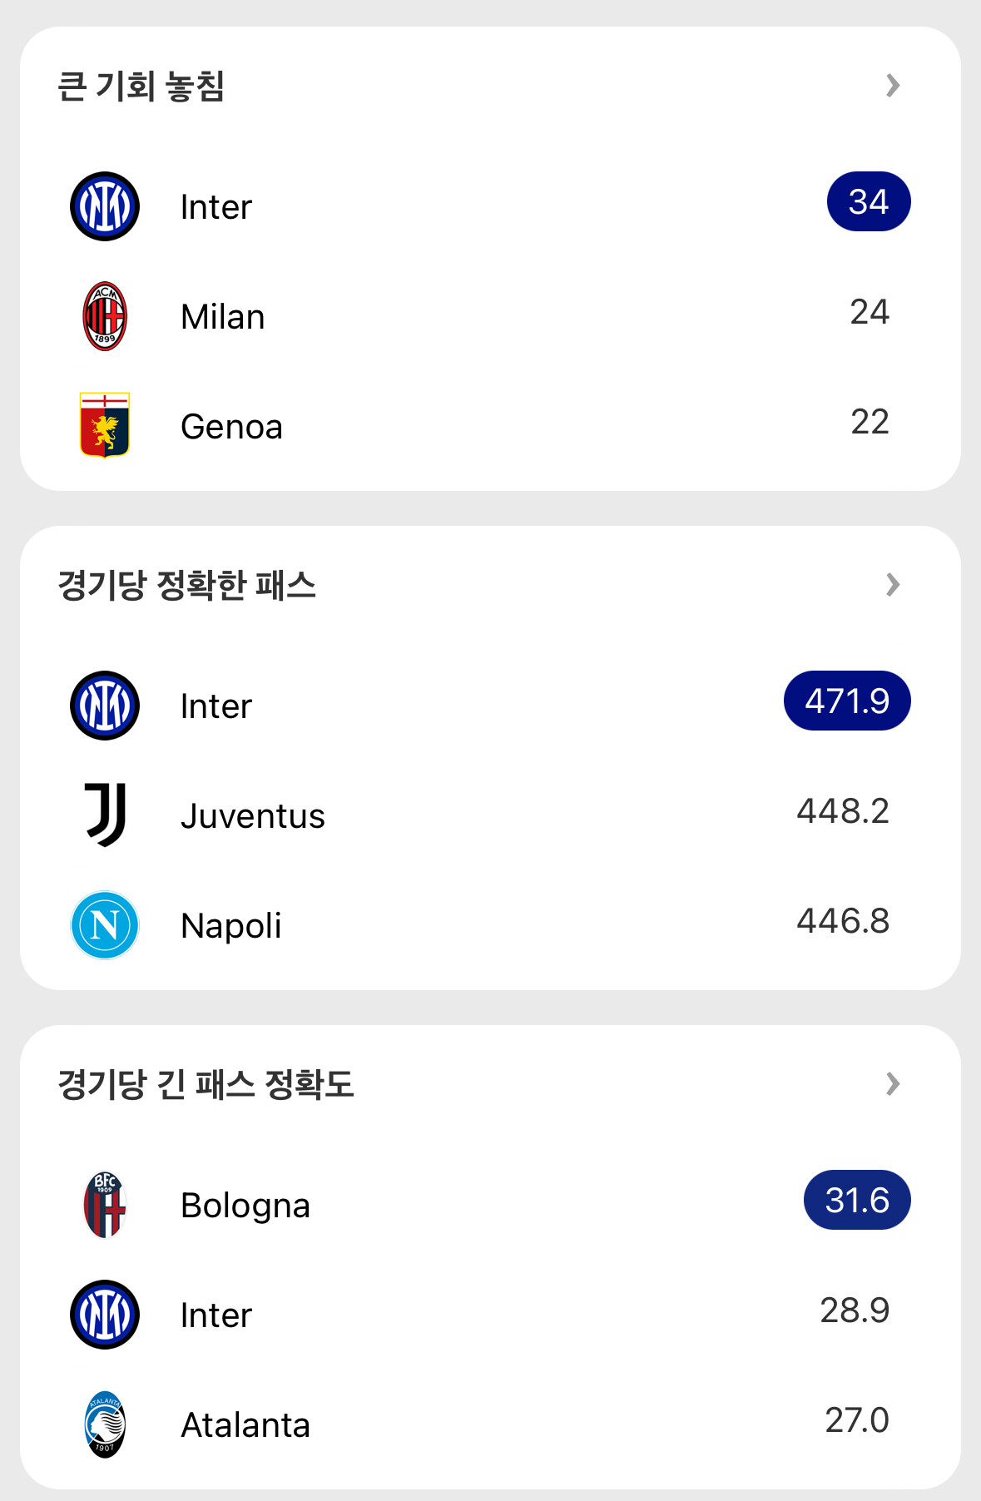Viewport: 981px width, 1501px height.
Task: Open the 경기당 정확한 패스 heading
Action: [x=186, y=585]
